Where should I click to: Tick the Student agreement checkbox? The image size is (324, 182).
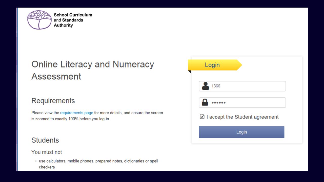click(202, 117)
